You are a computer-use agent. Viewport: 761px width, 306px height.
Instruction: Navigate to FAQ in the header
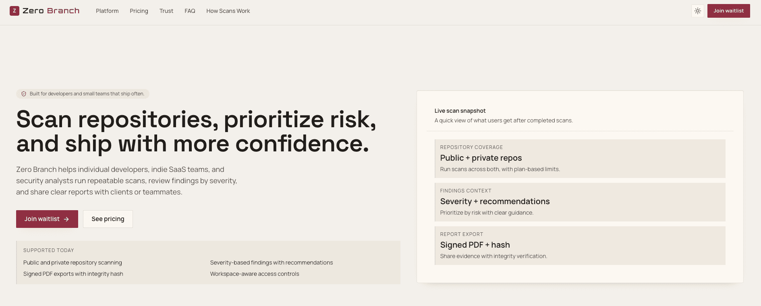coord(190,11)
